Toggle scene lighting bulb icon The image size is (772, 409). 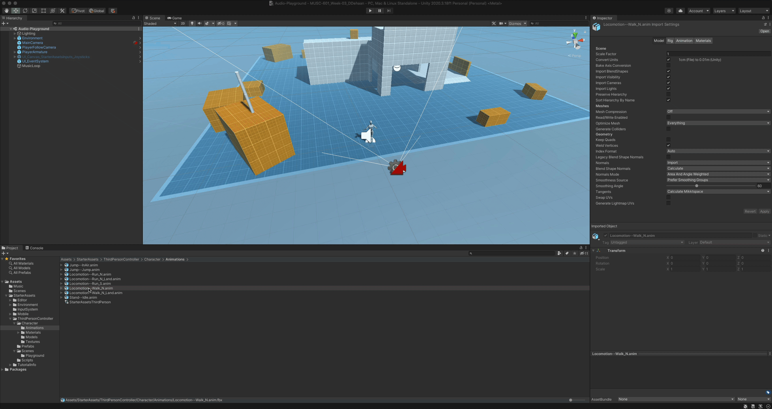coord(192,23)
